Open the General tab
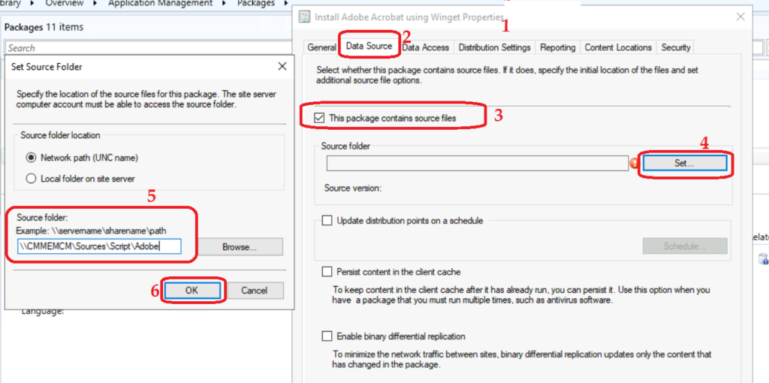This screenshot has height=383, width=769. [321, 47]
